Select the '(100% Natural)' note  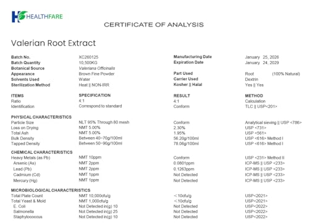pos(286,74)
